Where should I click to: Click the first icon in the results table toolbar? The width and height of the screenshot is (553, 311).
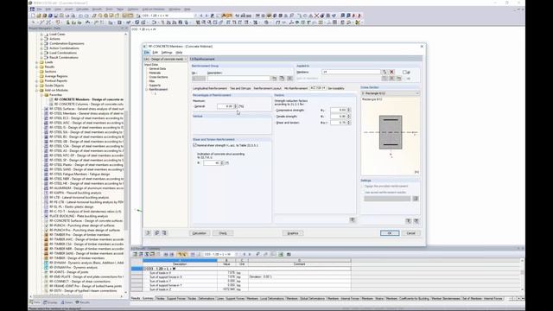point(135,254)
